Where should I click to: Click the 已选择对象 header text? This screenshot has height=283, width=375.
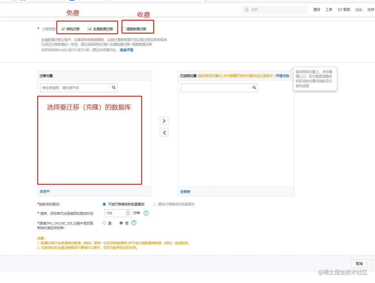tap(188, 76)
